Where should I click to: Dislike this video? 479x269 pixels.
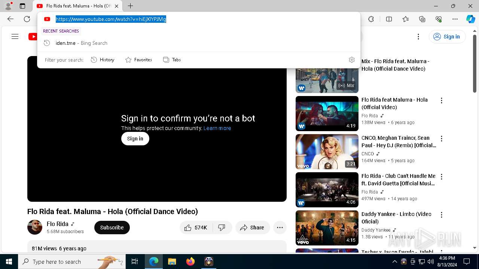coord(222,228)
